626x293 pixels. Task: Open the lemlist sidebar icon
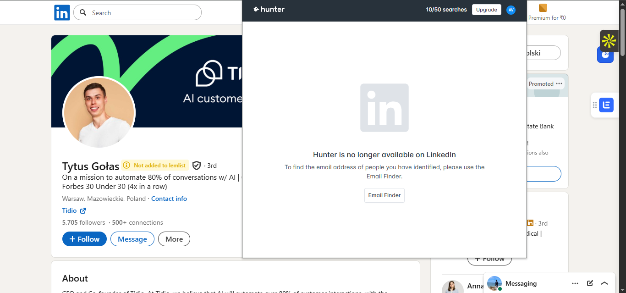(x=606, y=105)
